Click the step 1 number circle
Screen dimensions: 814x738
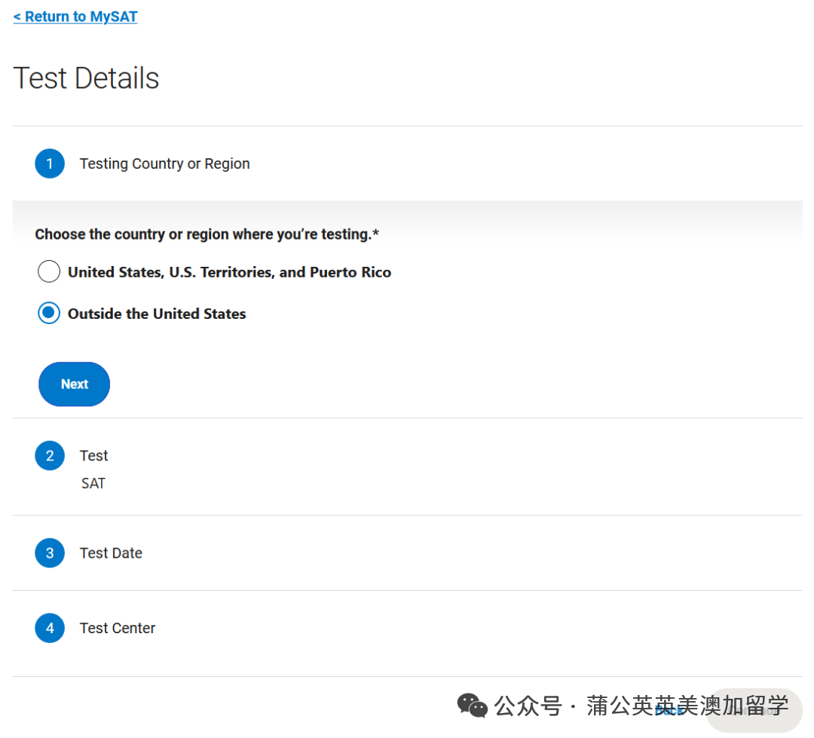tap(50, 164)
